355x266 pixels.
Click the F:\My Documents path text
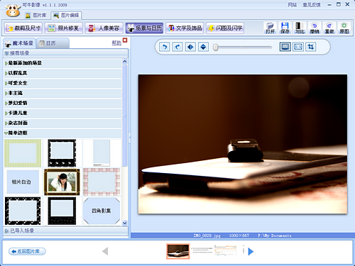(x=275, y=235)
